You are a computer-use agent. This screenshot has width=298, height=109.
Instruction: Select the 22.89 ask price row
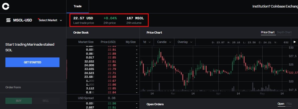point(103,54)
